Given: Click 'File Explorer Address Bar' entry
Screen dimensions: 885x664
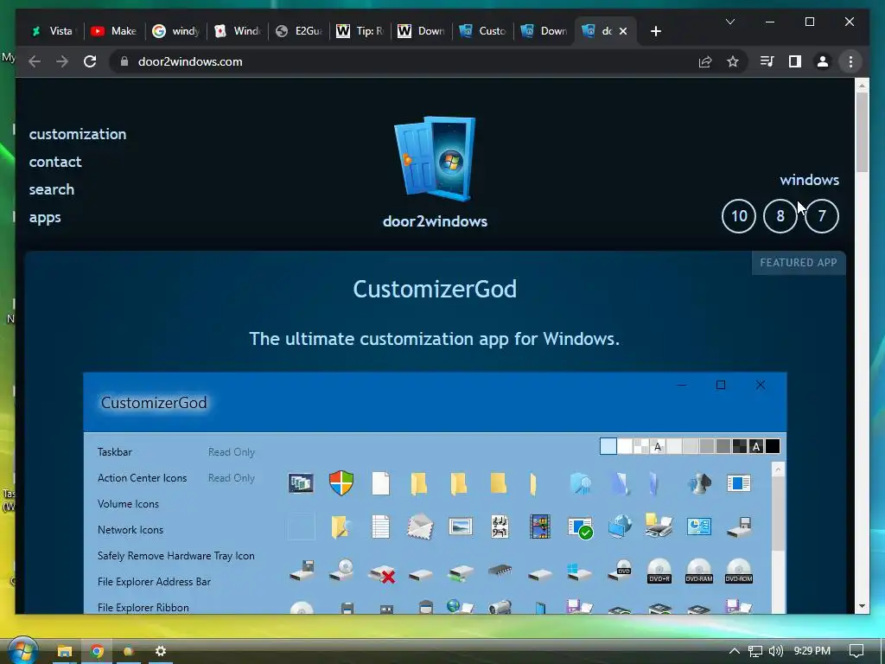Looking at the screenshot, I should pos(154,582).
